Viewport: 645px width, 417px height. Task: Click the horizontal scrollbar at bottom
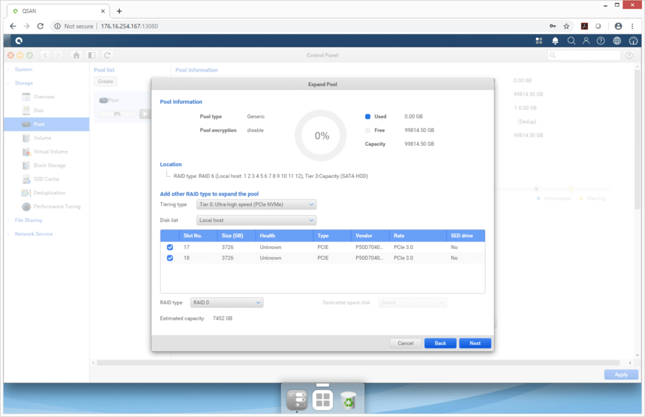click(x=358, y=363)
